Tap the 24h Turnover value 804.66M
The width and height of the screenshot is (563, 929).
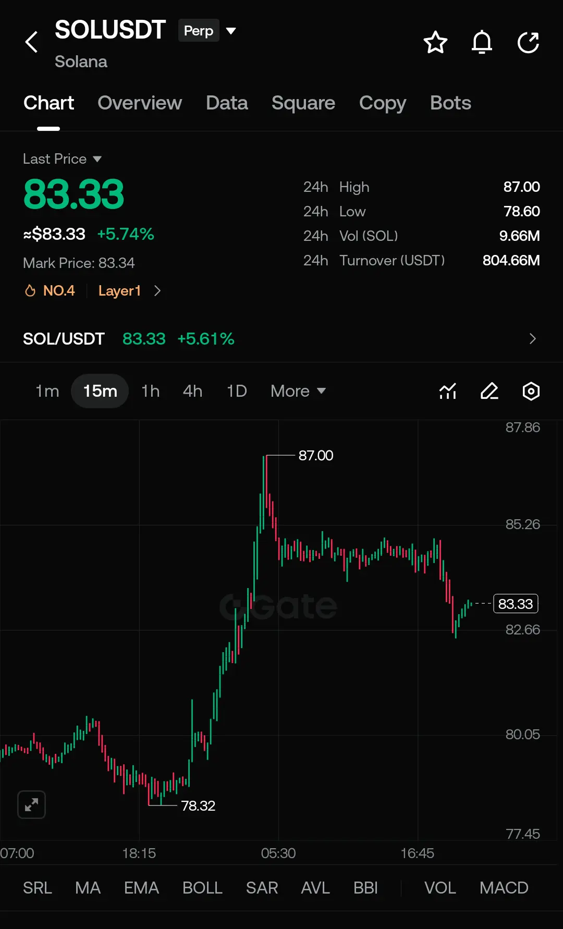click(x=511, y=260)
